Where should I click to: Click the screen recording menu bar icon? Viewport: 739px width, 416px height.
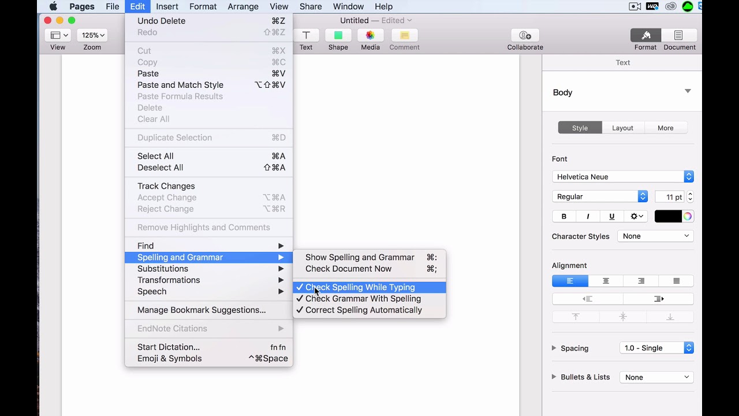pyautogui.click(x=635, y=6)
